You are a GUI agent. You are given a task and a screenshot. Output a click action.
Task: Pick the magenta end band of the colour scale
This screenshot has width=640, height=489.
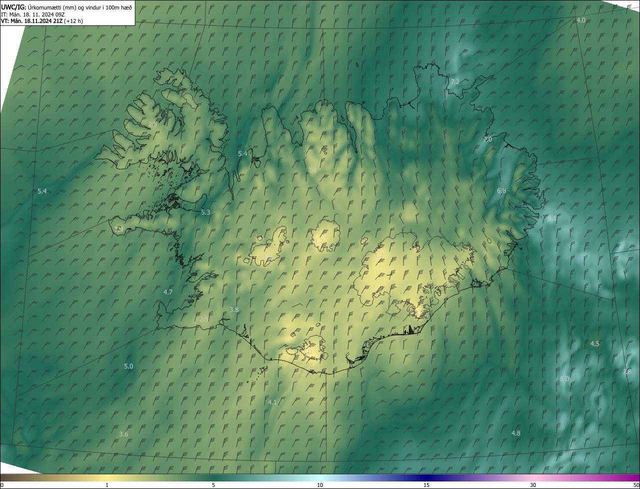pyautogui.click(x=629, y=477)
